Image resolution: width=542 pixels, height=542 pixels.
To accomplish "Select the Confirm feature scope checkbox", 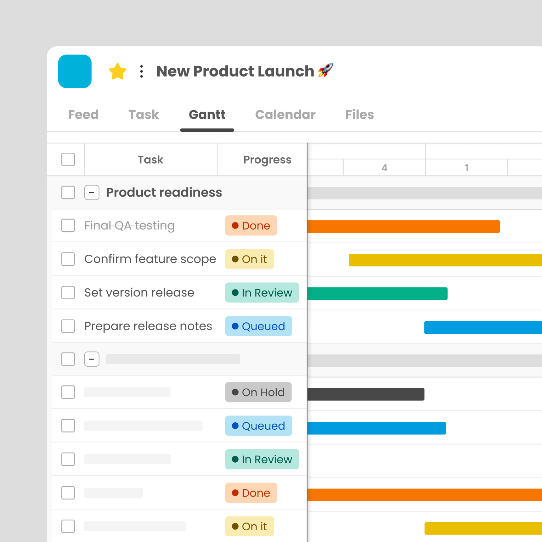I will (x=68, y=259).
